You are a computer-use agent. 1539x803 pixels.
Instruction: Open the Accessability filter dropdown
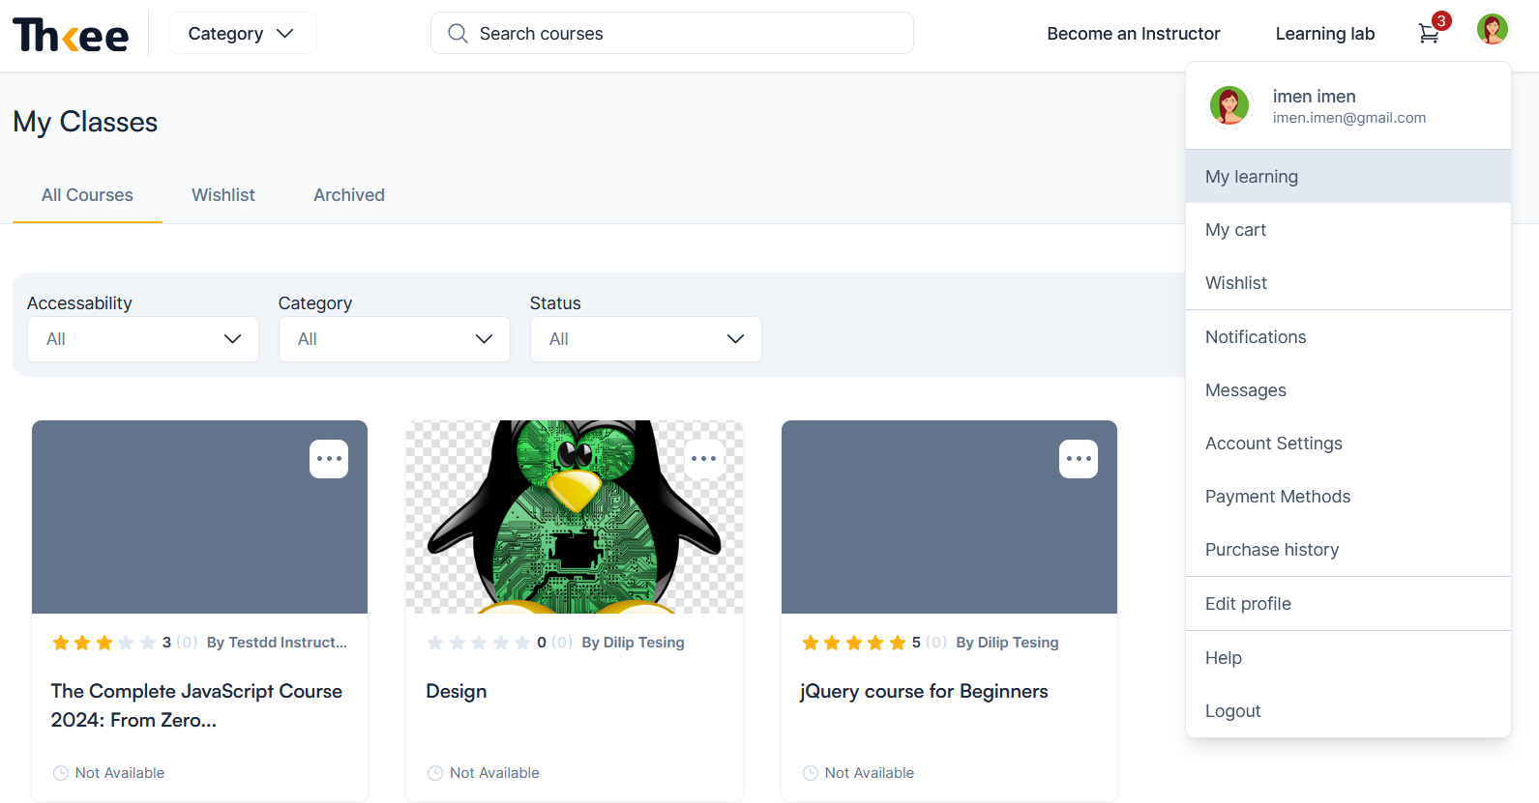pyautogui.click(x=143, y=339)
